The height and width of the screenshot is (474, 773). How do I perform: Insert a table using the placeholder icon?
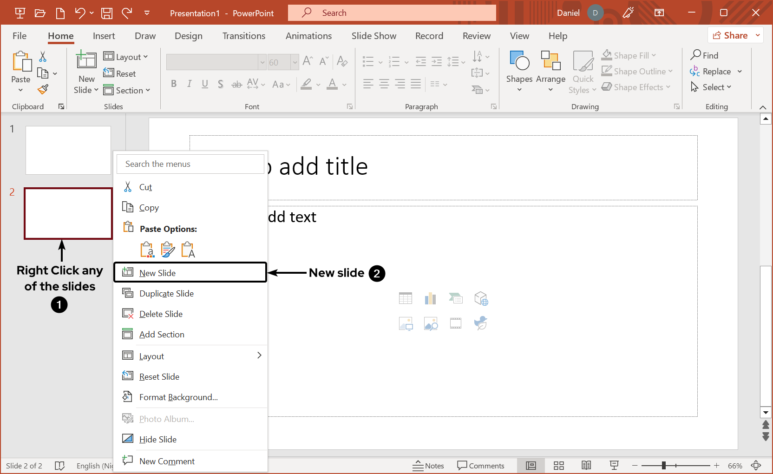pyautogui.click(x=406, y=298)
